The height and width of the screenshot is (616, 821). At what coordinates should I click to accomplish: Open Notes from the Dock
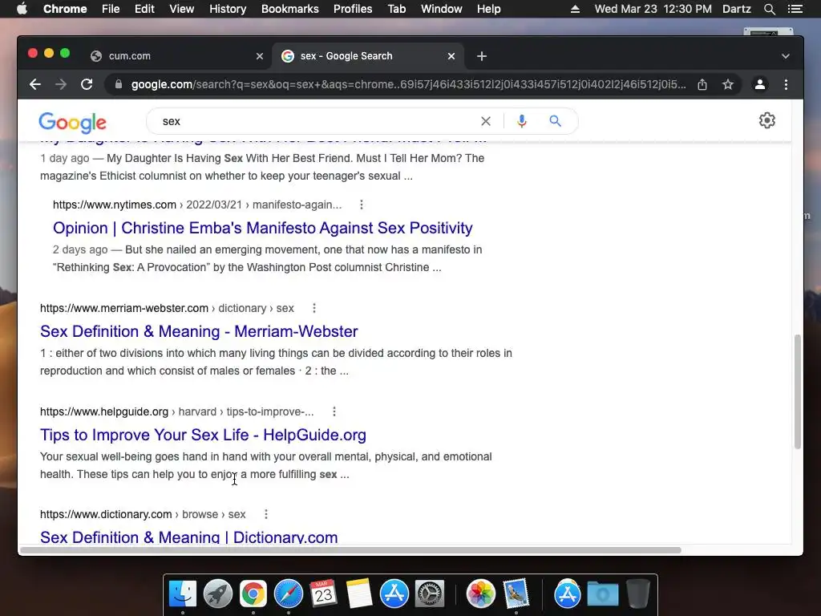point(358,594)
